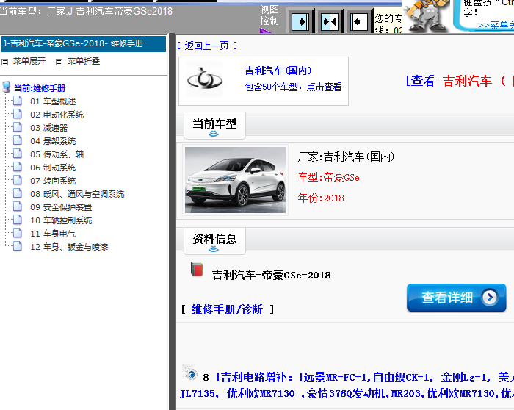Click the arrow circle in 查看详细 button
The image size is (514, 410).
pyautogui.click(x=490, y=297)
